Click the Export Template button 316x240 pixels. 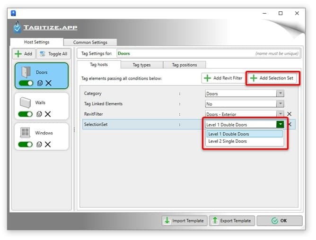pyautogui.click(x=232, y=221)
